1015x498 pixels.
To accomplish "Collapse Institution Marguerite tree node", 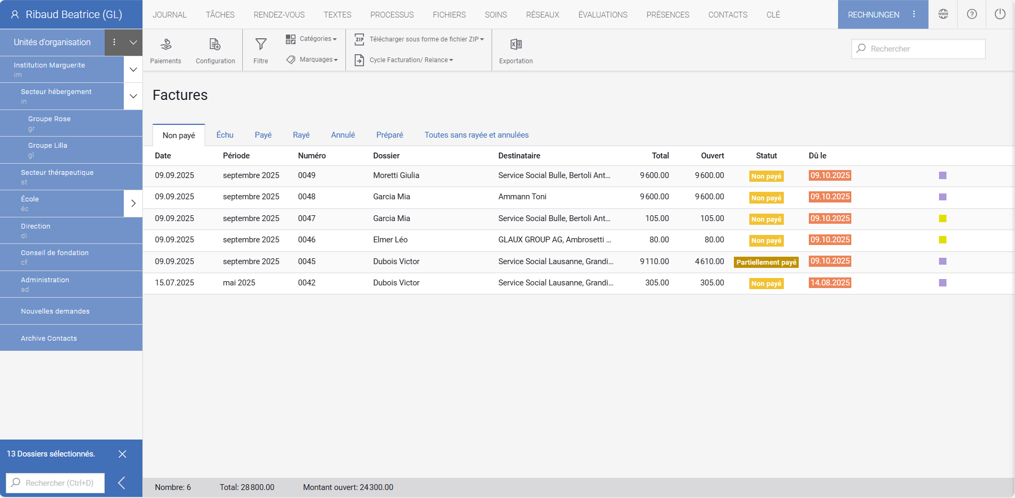I will [x=133, y=70].
